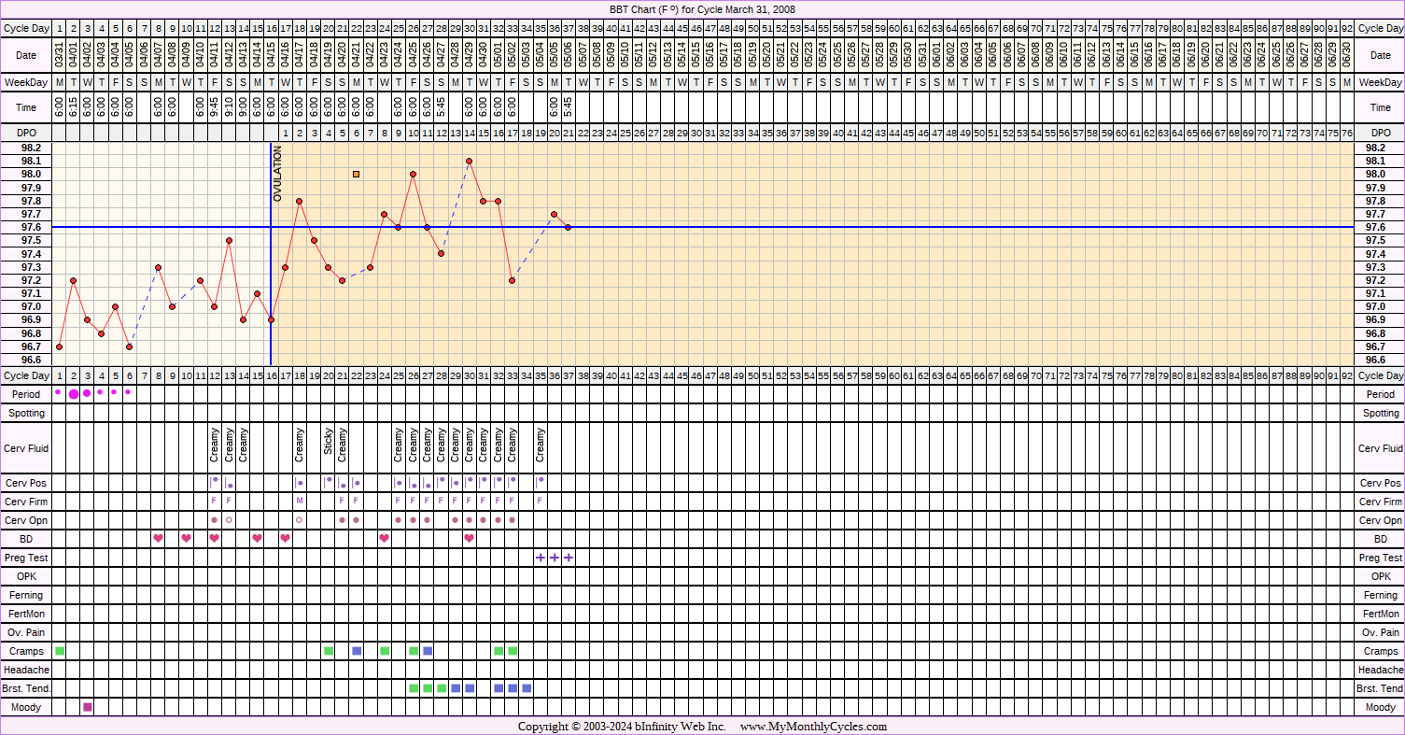Viewport: 1405px width, 735px height.
Task: Click the date 03/31 in the Date row
Action: tap(60, 56)
